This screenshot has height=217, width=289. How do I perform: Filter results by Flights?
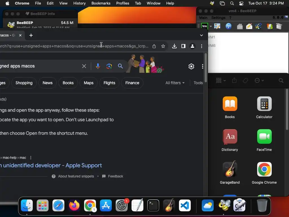(109, 83)
